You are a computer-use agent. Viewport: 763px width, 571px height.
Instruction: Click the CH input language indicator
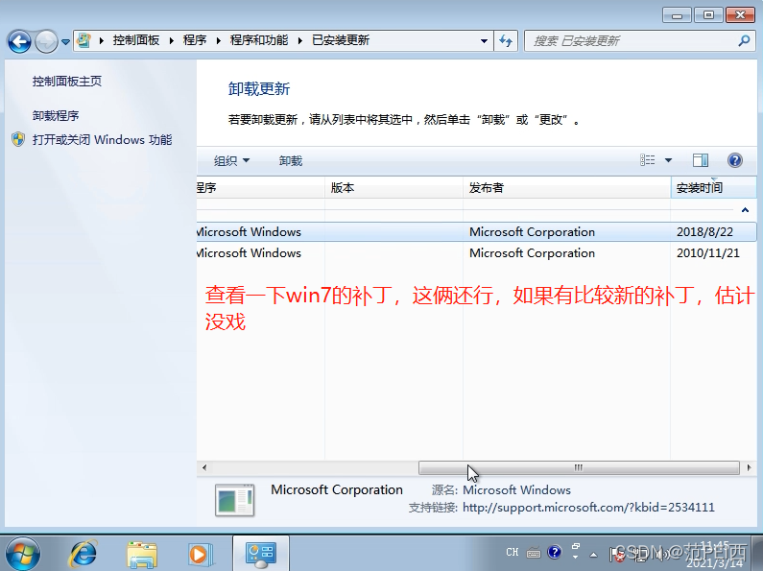pyautogui.click(x=512, y=552)
